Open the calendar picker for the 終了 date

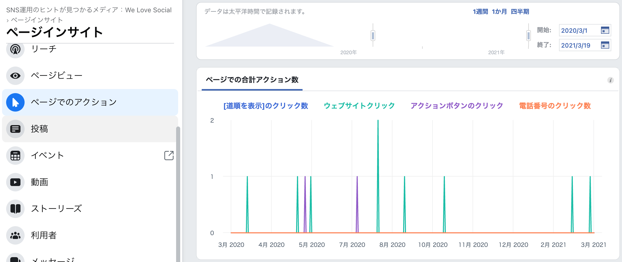pyautogui.click(x=605, y=45)
